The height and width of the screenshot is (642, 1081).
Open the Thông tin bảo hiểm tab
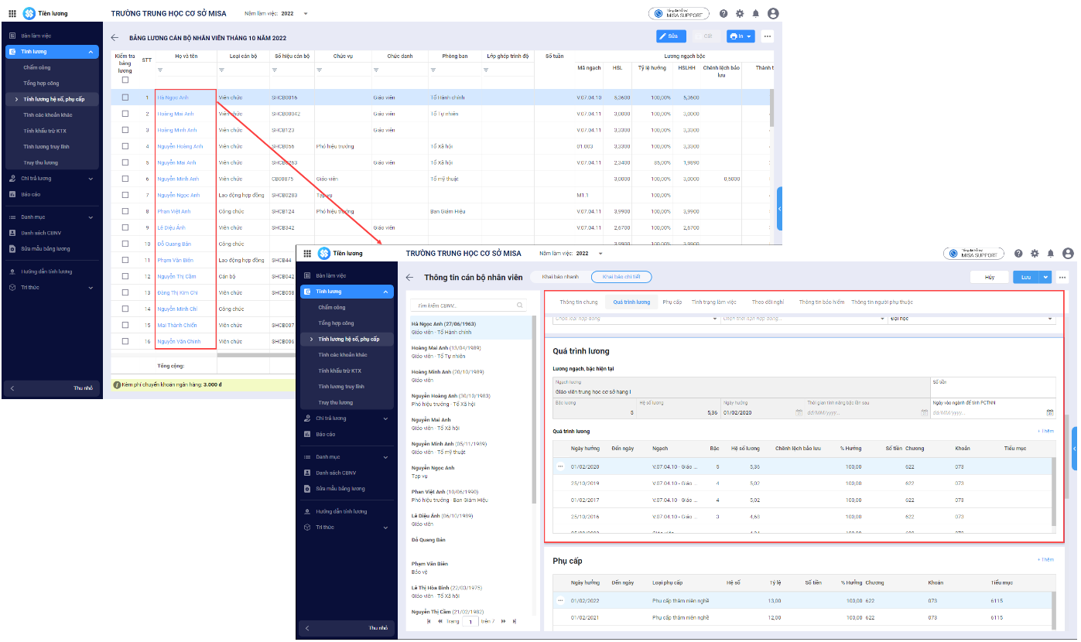coord(821,302)
